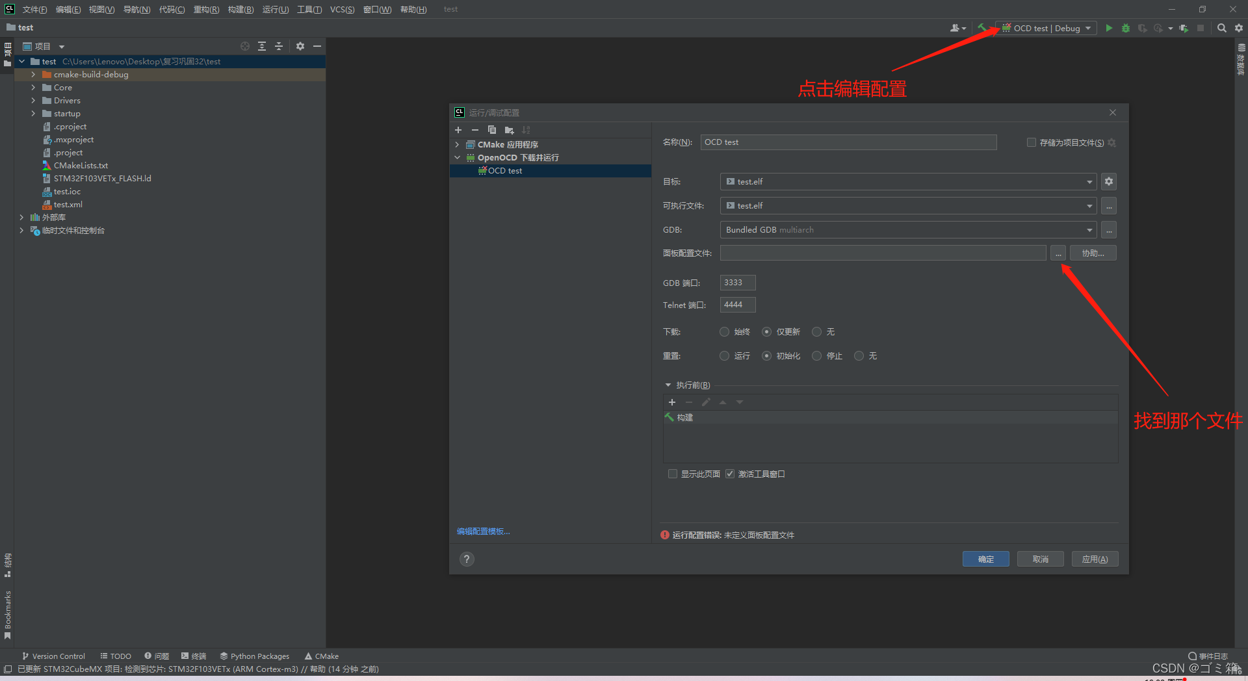
Task: Click the Run with Coverage shield icon
Action: pos(1142,28)
